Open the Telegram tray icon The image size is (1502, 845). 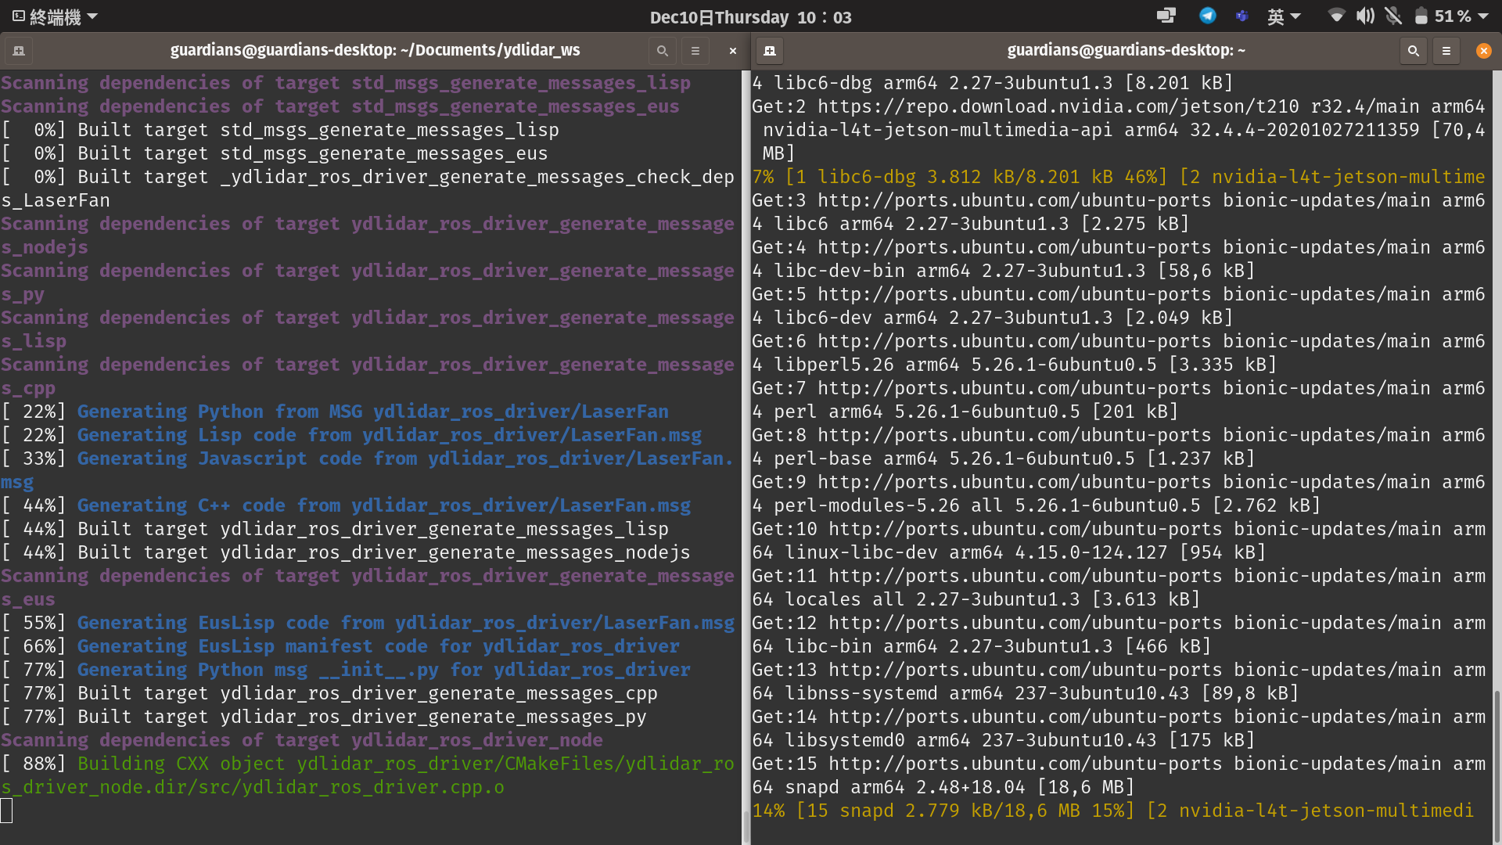click(1208, 16)
